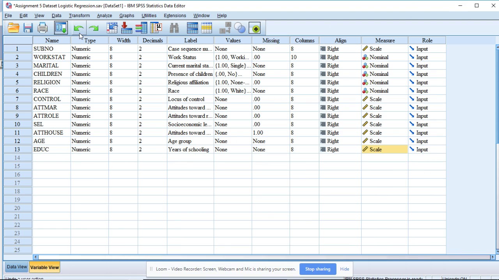The height and width of the screenshot is (280, 499).
Task: Open the Recall recently used dialogs icon
Action: (x=61, y=28)
